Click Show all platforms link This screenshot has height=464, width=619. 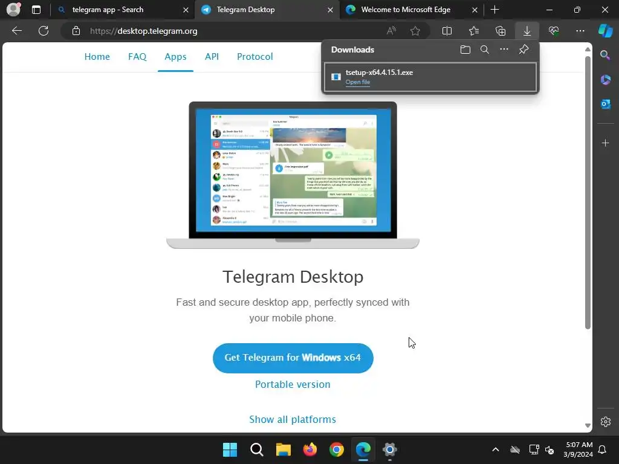293,419
